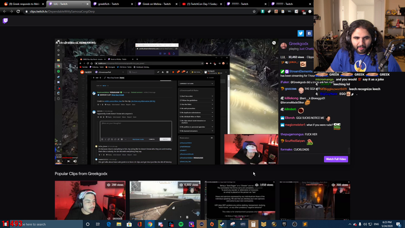Image resolution: width=405 pixels, height=228 pixels.
Task: Open Steam from taskbar
Action: pos(222,224)
